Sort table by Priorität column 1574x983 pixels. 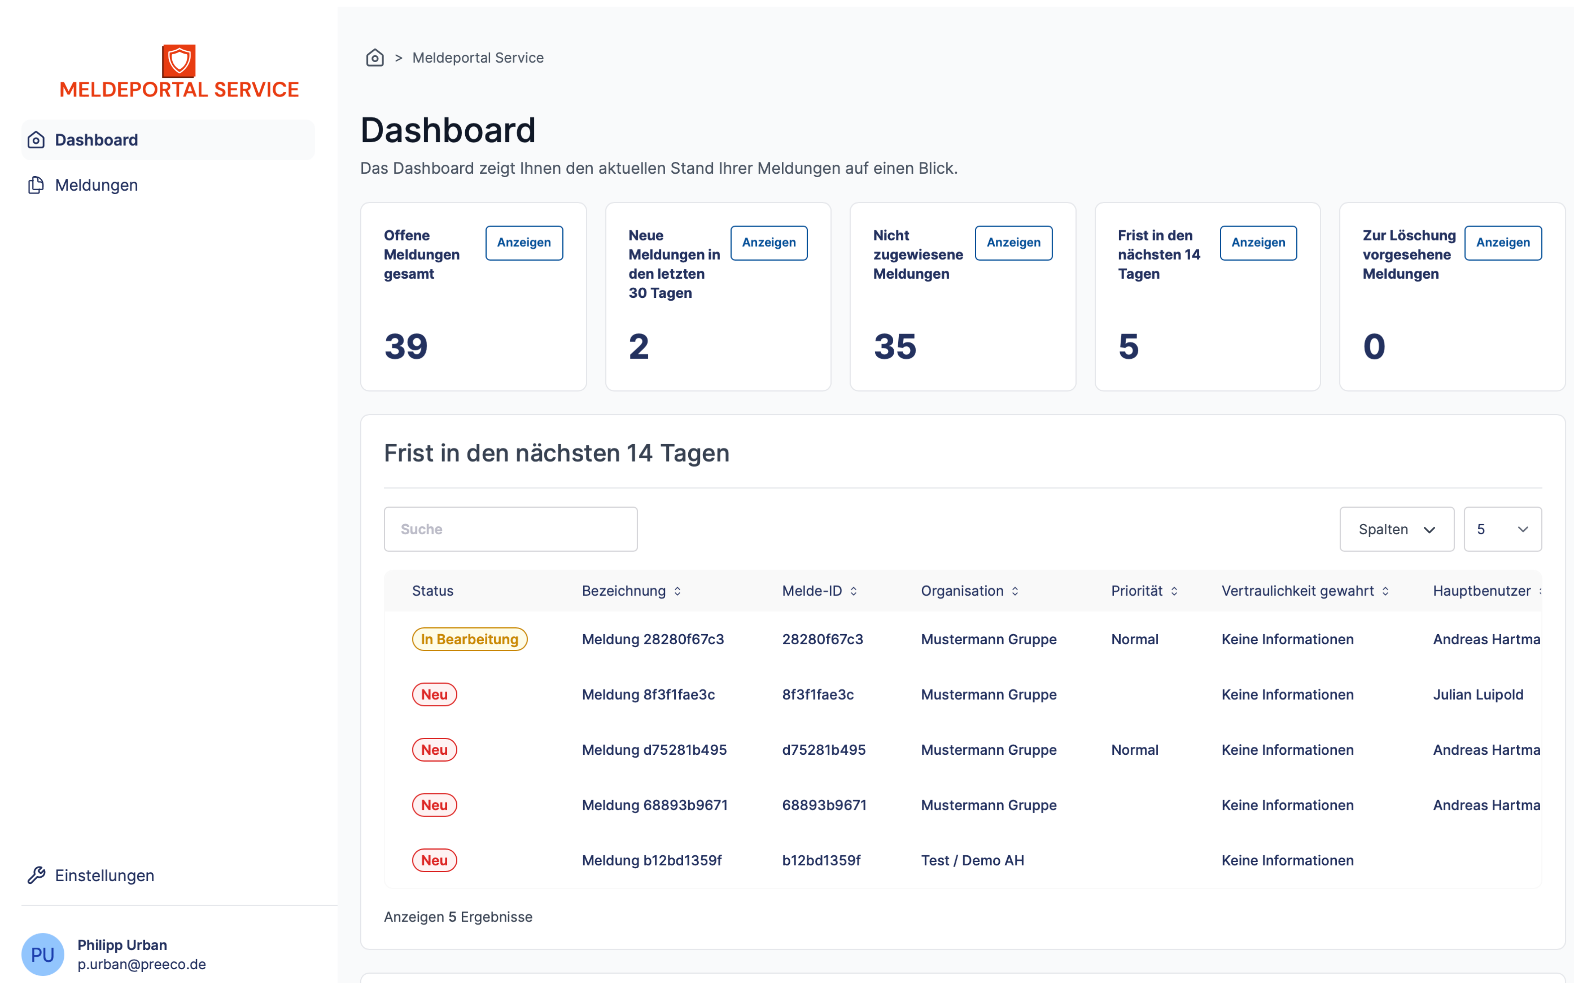point(1175,591)
